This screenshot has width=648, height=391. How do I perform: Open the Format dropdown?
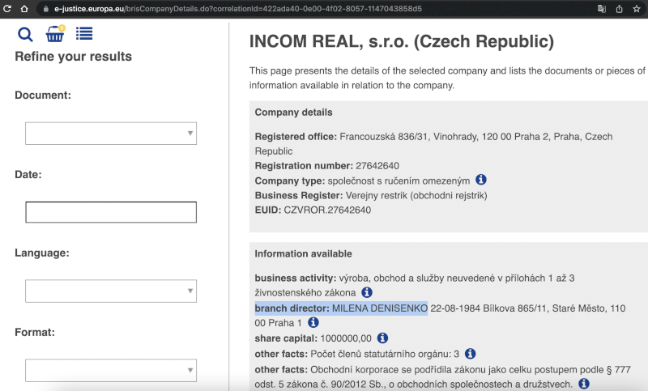coord(111,370)
